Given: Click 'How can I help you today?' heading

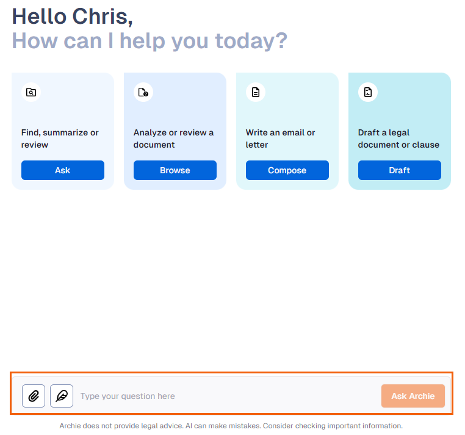Looking at the screenshot, I should tap(150, 41).
